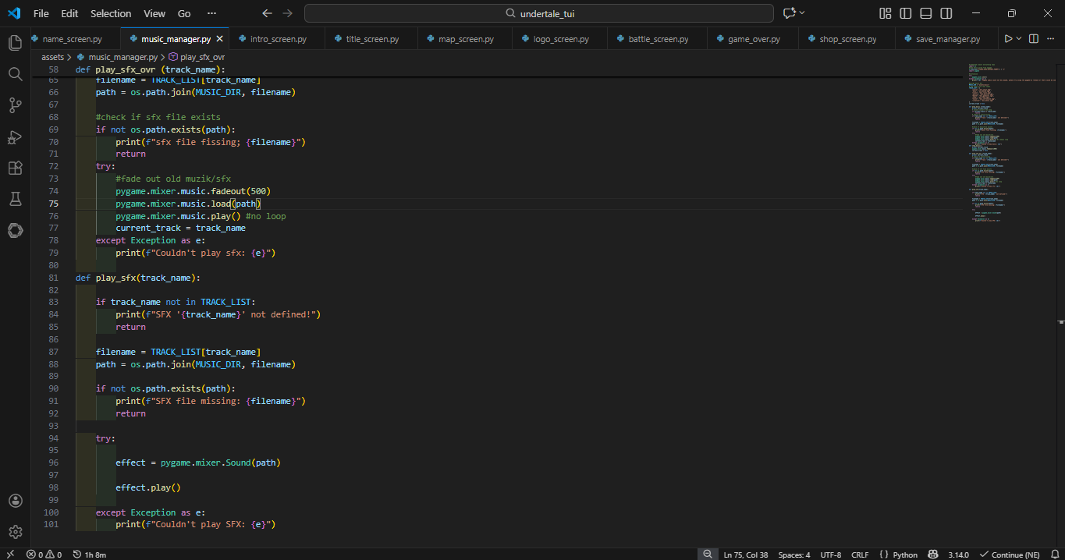Open the Copilot chat dropdown arrow
This screenshot has height=560, width=1065.
point(802,13)
